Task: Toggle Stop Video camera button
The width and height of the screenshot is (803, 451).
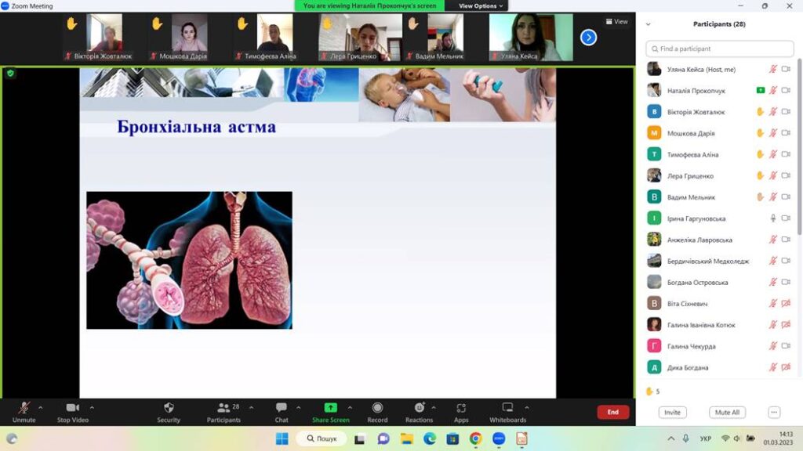Action: tap(73, 409)
